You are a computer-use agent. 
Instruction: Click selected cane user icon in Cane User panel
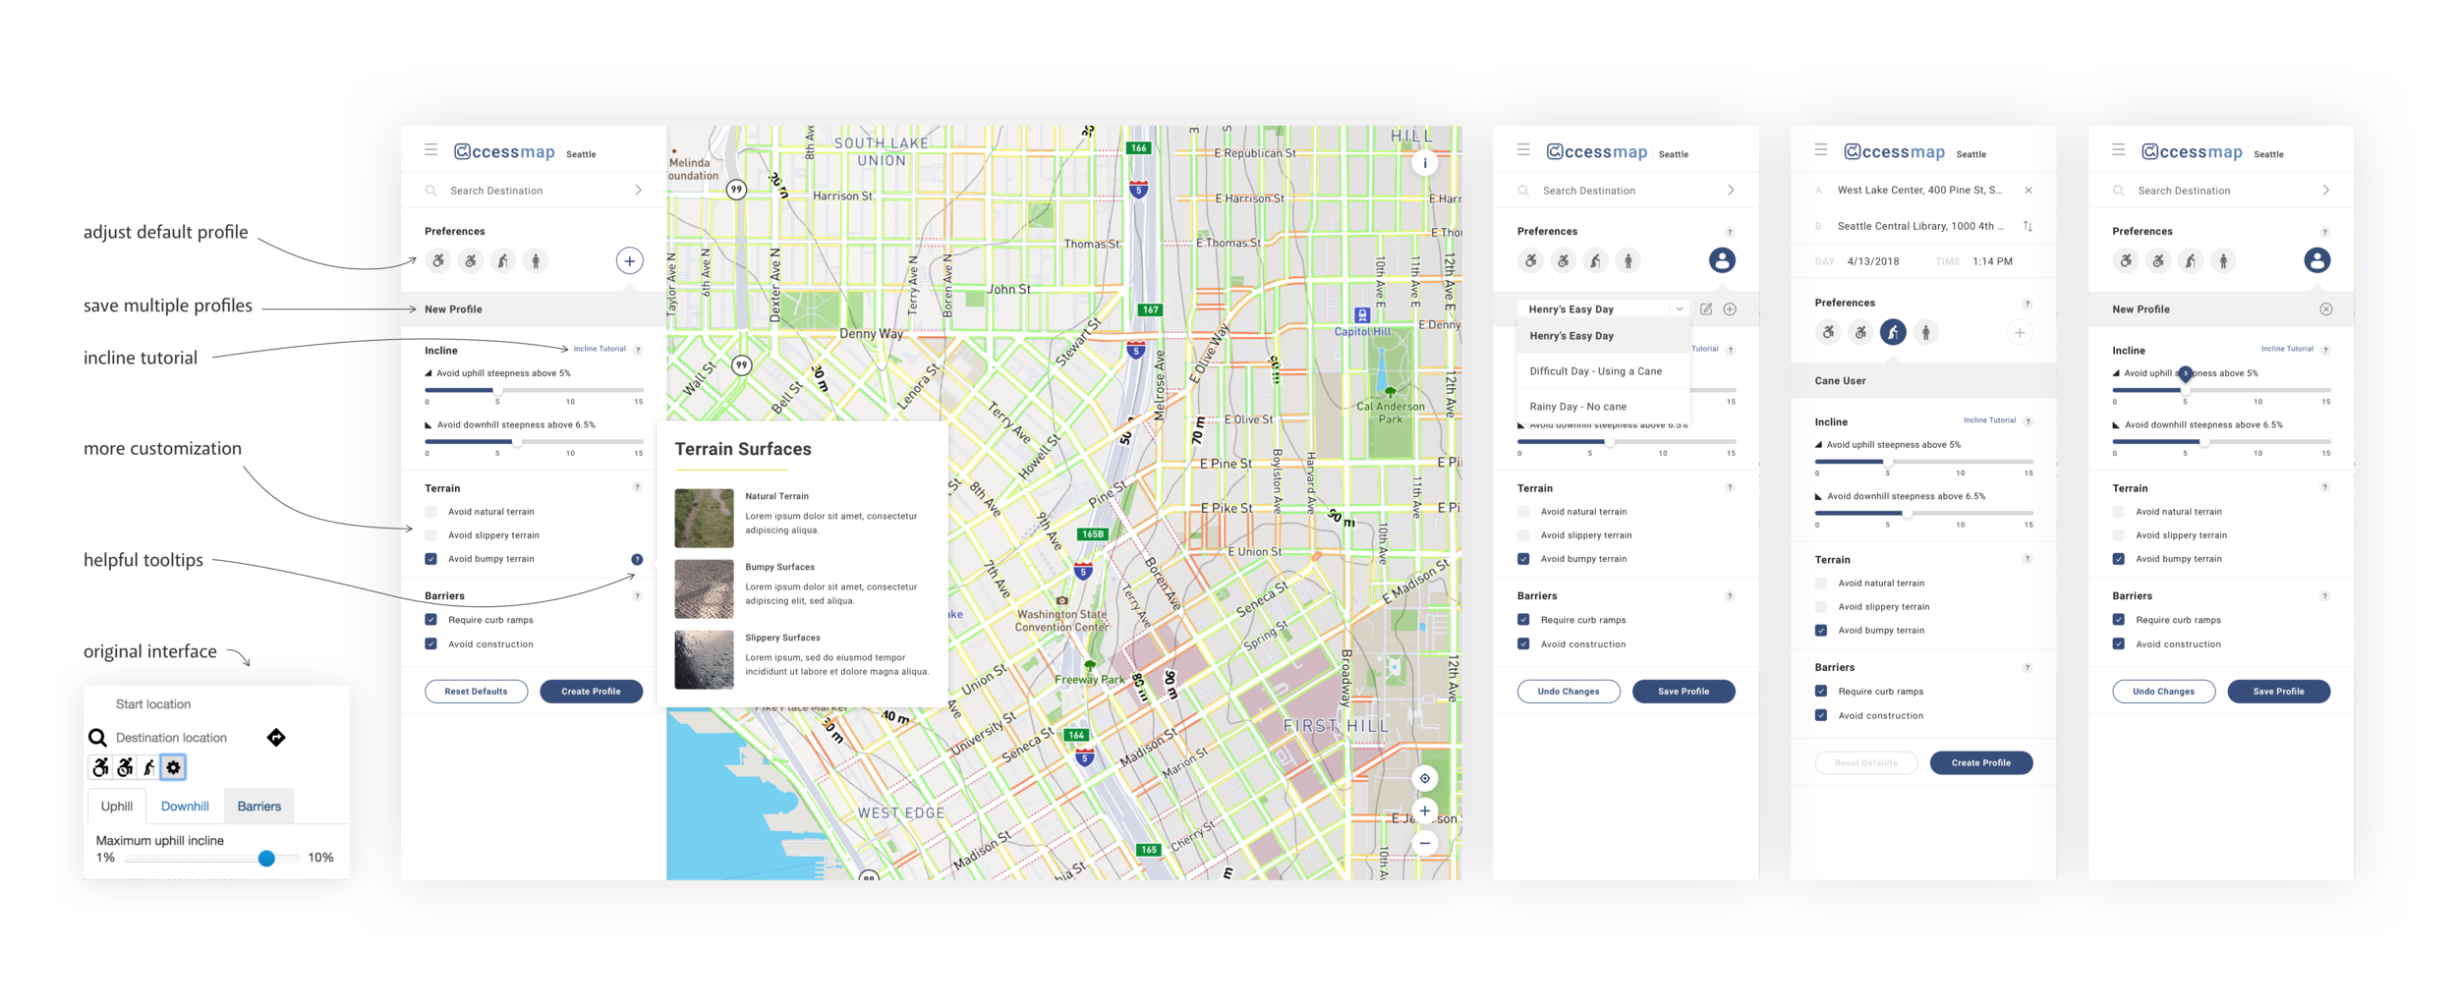[x=1893, y=332]
